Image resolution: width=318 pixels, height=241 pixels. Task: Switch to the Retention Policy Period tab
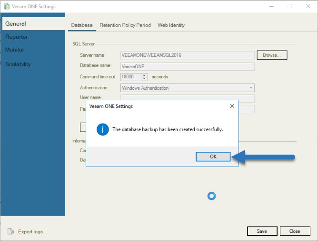(125, 25)
